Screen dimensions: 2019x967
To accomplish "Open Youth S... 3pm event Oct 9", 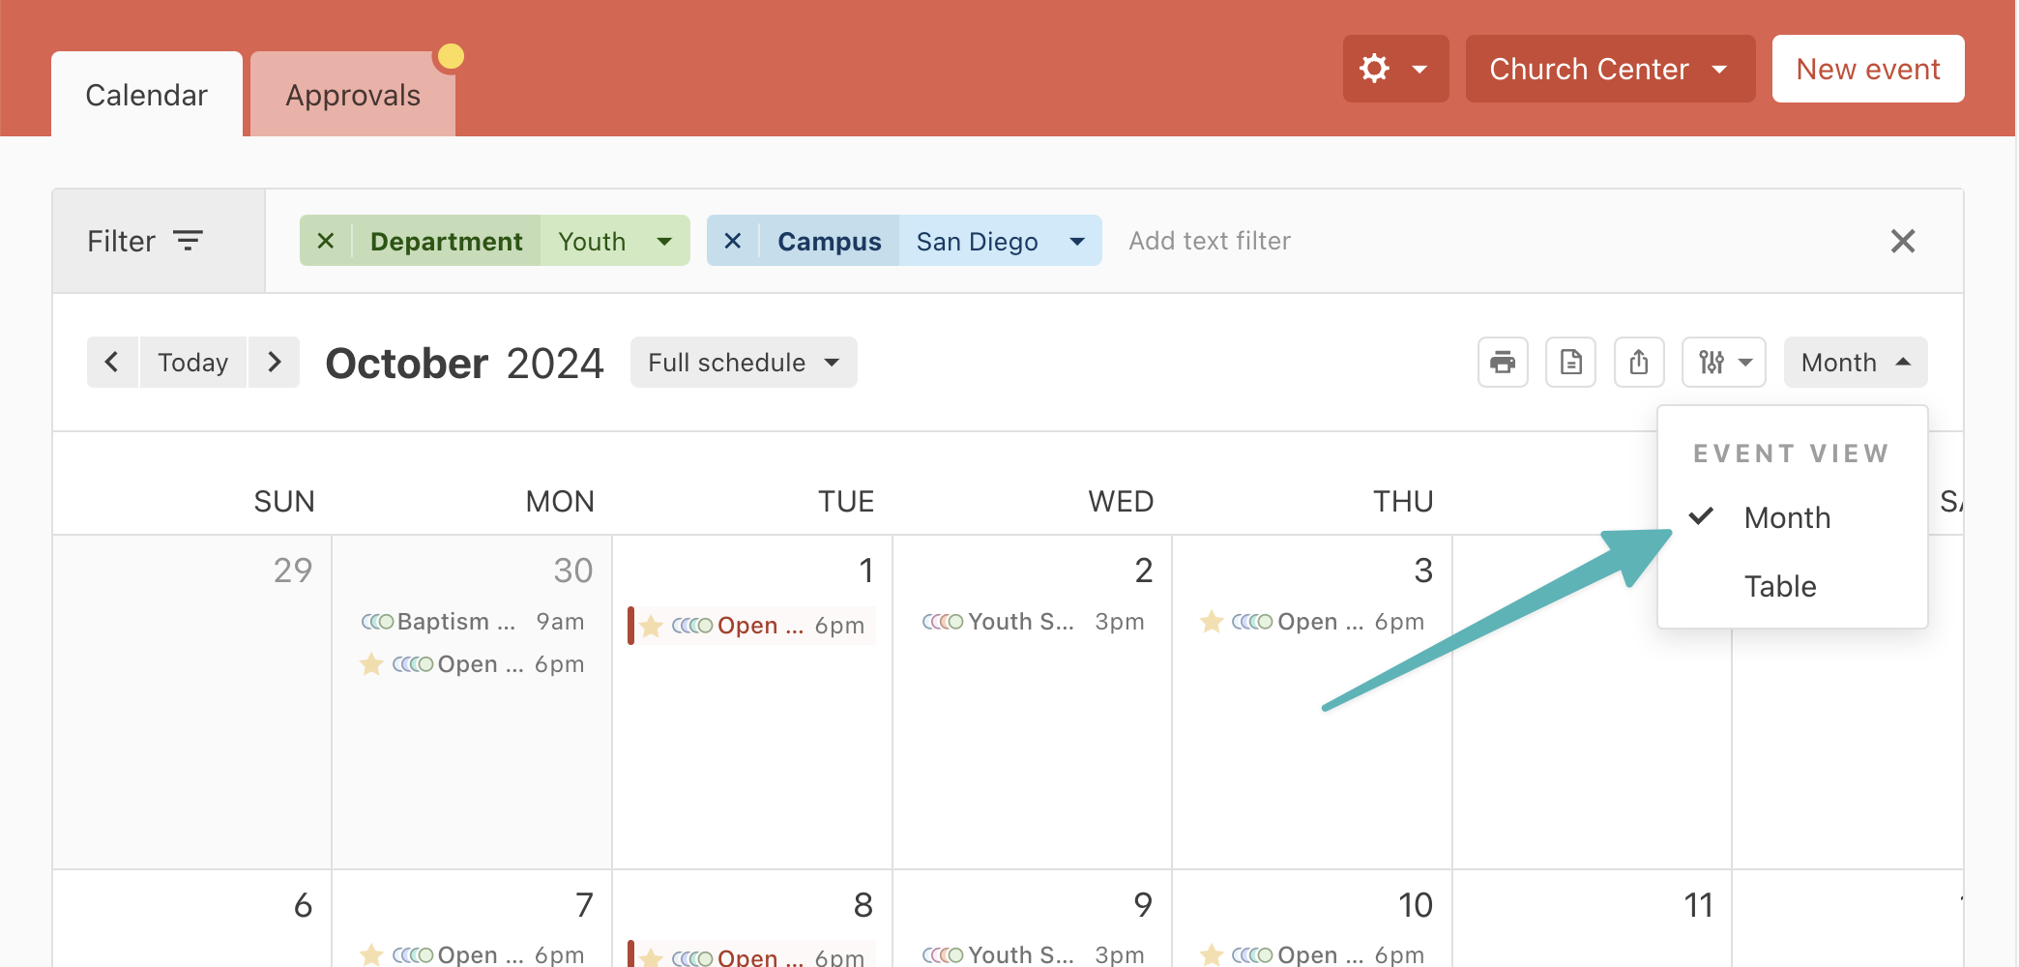I will (x=1033, y=954).
